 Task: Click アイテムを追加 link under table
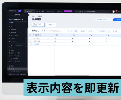[34, 44]
